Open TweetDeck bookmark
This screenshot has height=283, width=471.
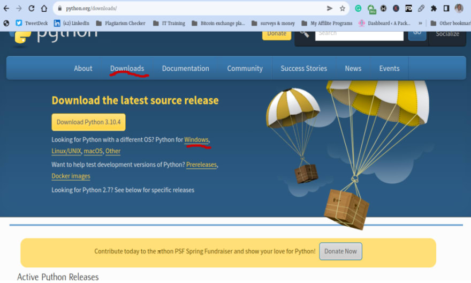[x=32, y=23]
